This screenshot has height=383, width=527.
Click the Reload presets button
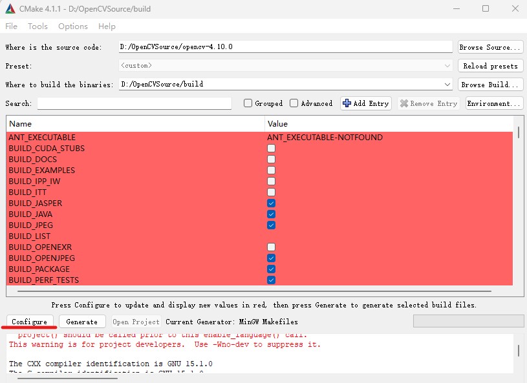click(490, 66)
